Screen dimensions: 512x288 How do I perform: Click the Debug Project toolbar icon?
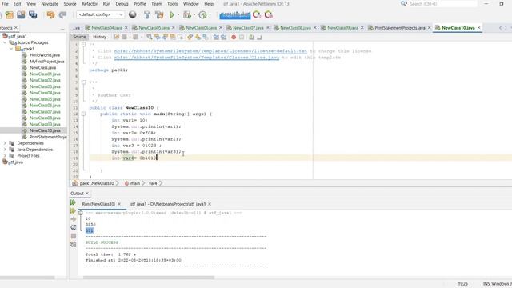[187, 14]
